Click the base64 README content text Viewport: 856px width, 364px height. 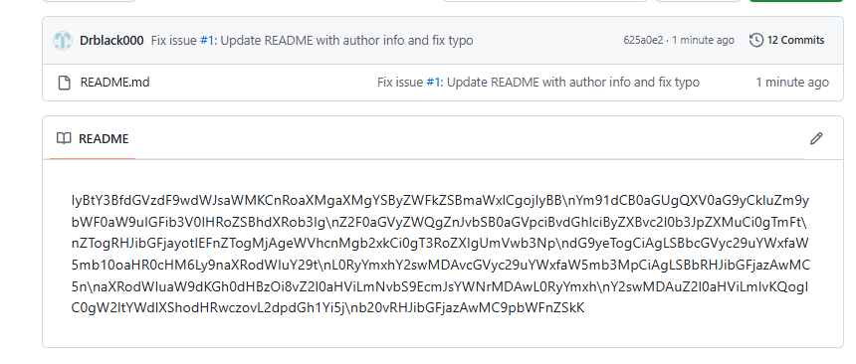441,254
